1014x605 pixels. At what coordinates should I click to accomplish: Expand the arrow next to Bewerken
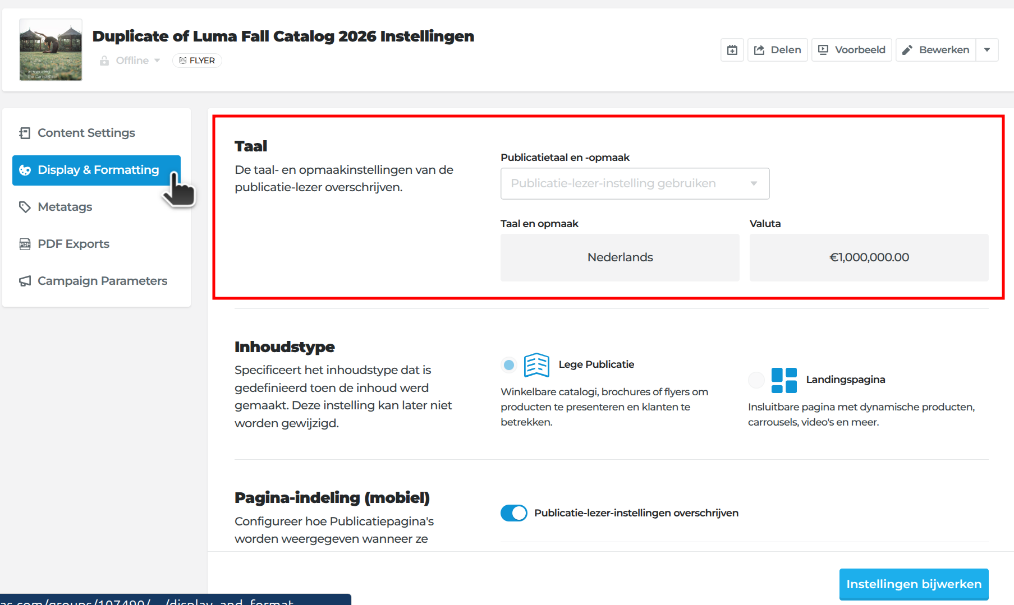pos(987,50)
